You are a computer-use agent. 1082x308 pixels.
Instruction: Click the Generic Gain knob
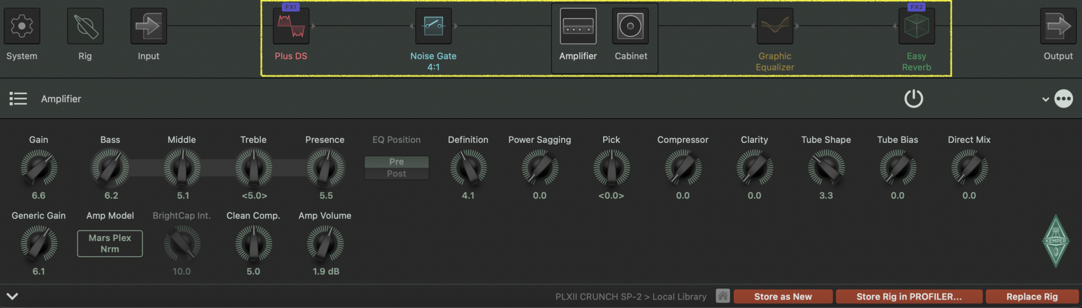(x=39, y=244)
